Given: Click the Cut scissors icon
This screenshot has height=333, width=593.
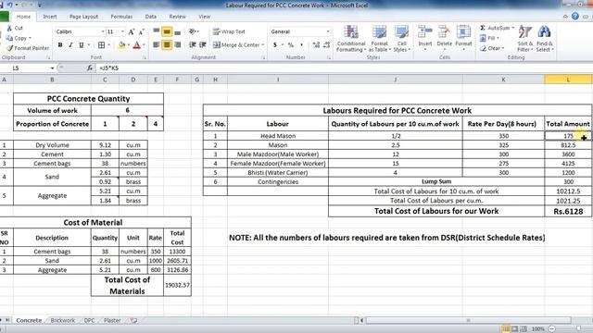Looking at the screenshot, I should (x=9, y=29).
